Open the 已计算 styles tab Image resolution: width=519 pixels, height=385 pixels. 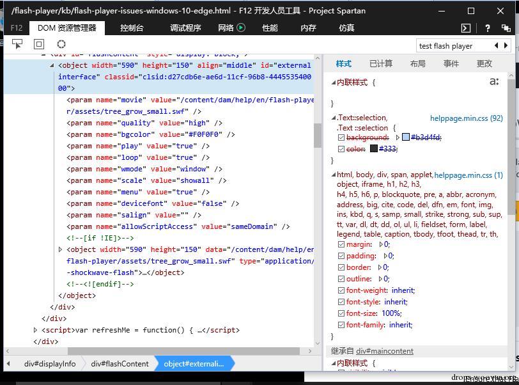pyautogui.click(x=381, y=63)
